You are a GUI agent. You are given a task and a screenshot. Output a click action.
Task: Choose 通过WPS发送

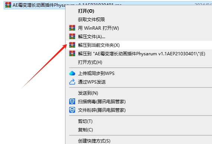92,82
